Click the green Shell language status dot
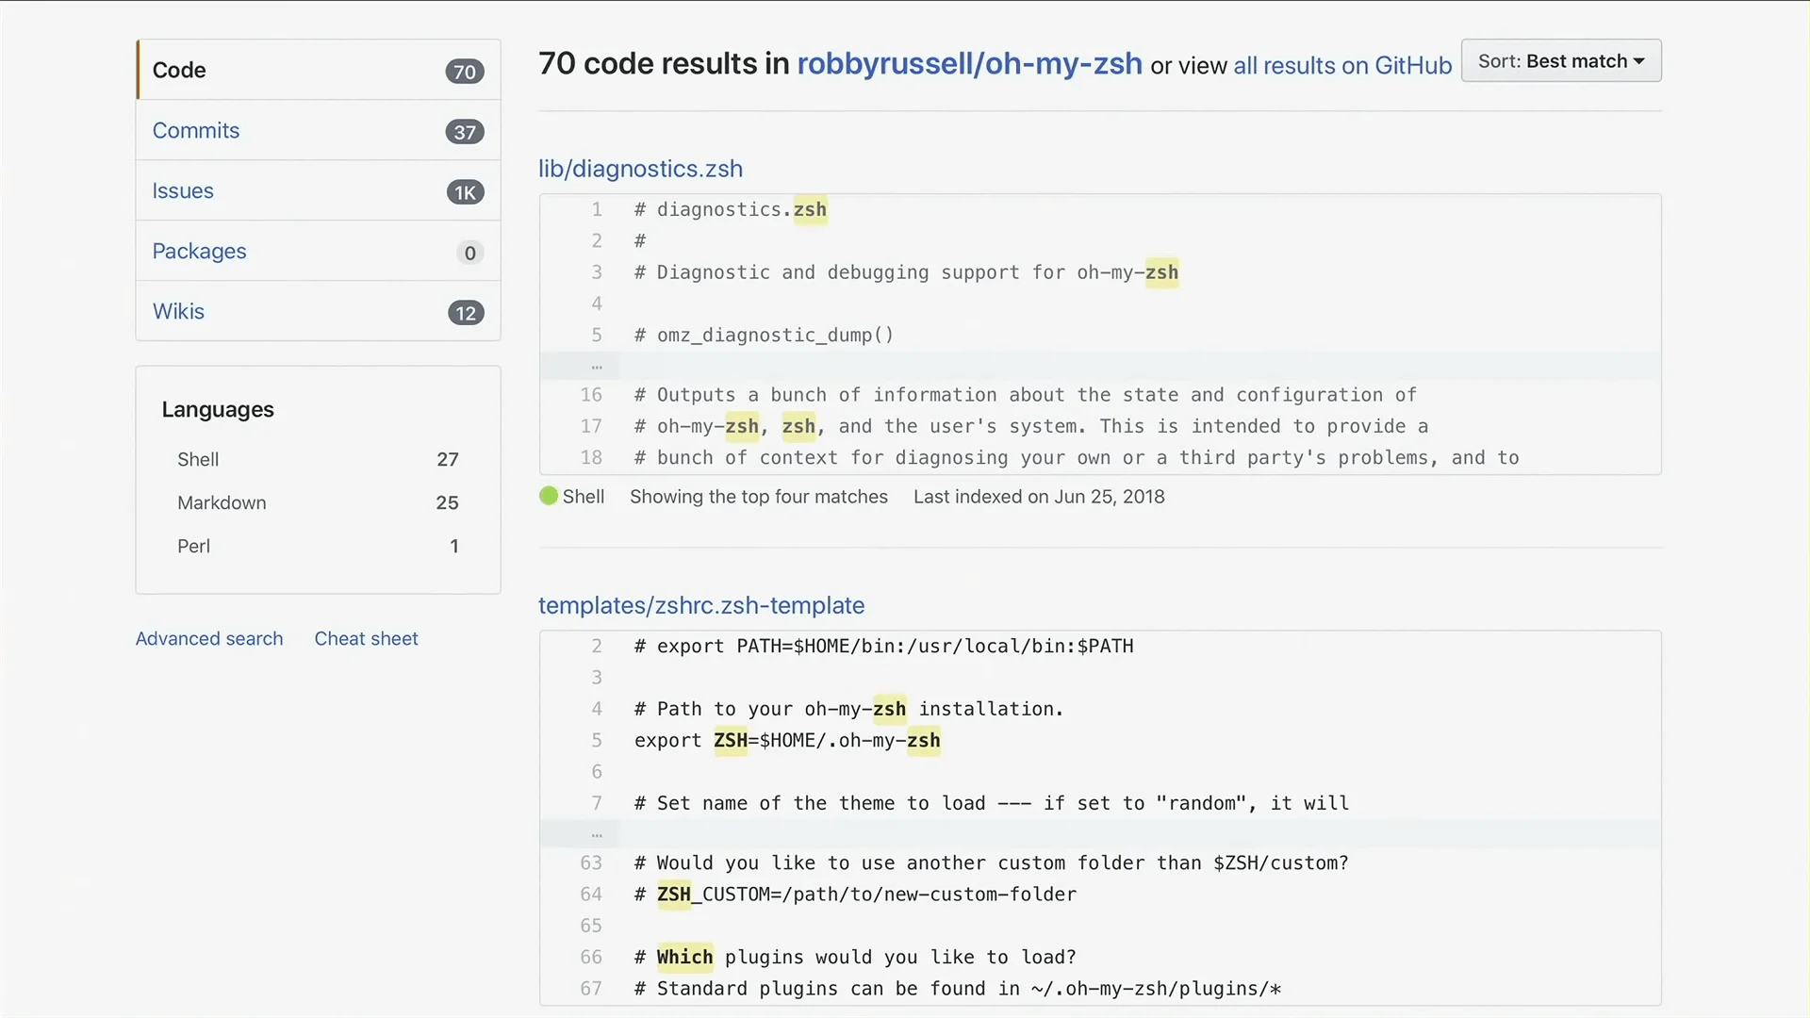The image size is (1810, 1018). tap(549, 496)
